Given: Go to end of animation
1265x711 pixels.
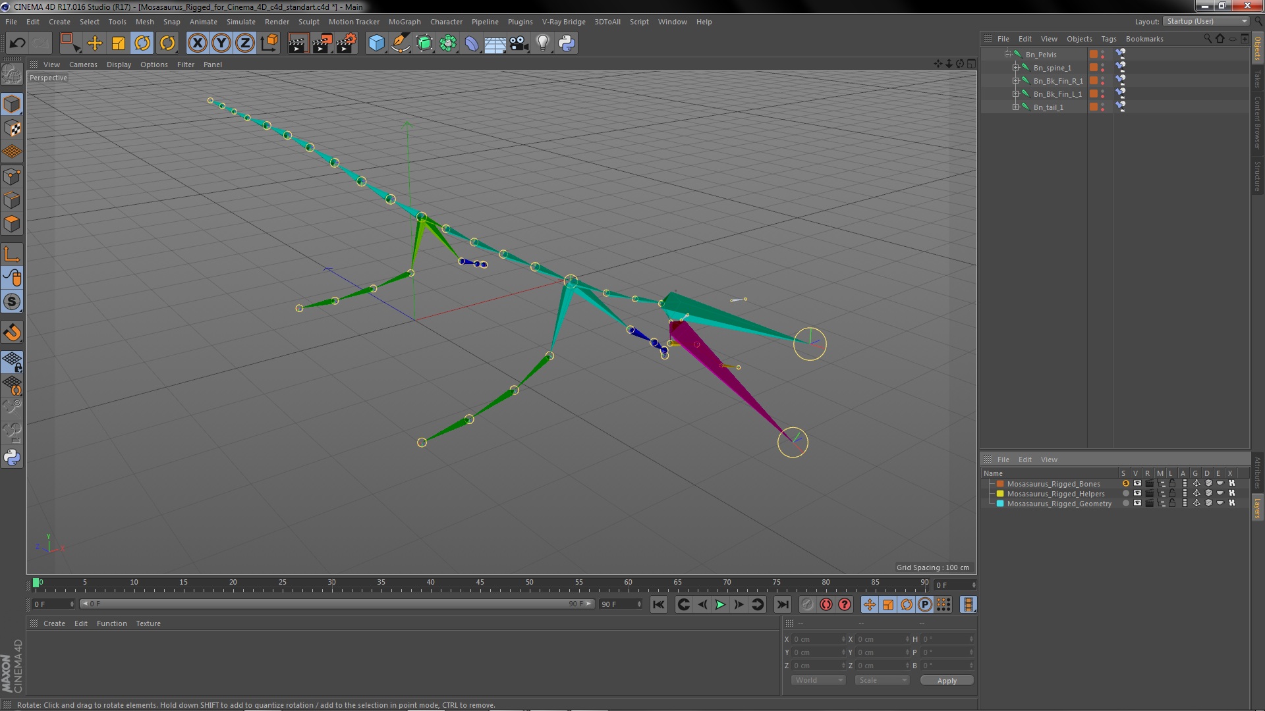Looking at the screenshot, I should [782, 604].
